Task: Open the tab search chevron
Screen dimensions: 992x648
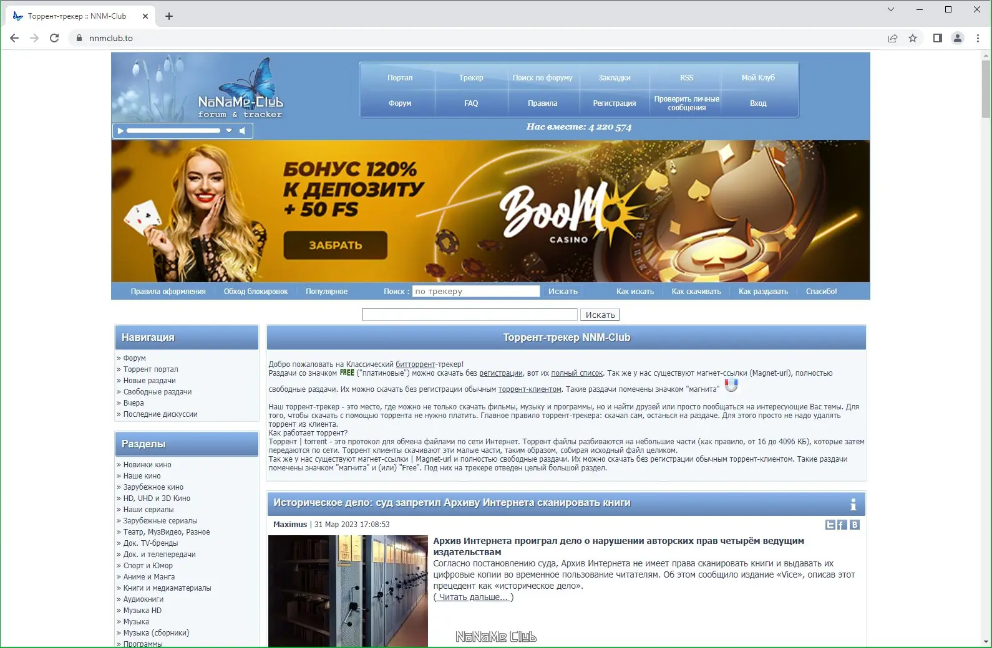Action: 890,9
